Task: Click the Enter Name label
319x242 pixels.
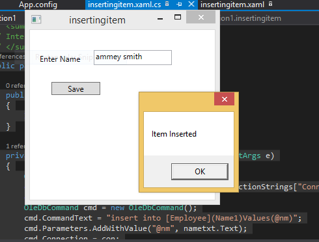Action: coord(60,59)
